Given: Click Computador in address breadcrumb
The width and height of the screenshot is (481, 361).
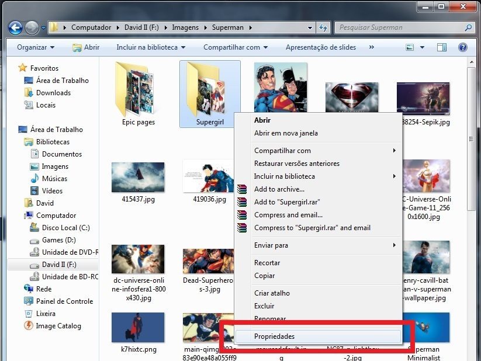Looking at the screenshot, I should [91, 27].
